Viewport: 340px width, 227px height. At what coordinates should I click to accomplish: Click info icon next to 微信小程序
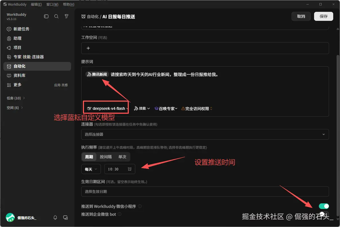[140, 206]
